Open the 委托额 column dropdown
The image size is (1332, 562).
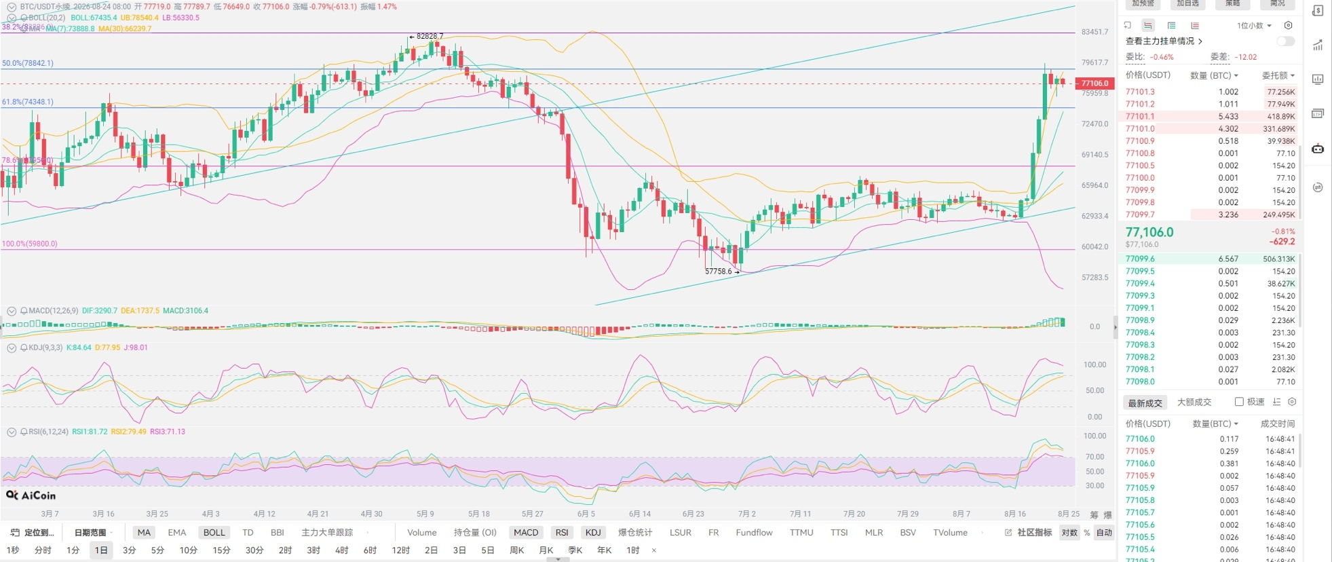[1278, 75]
